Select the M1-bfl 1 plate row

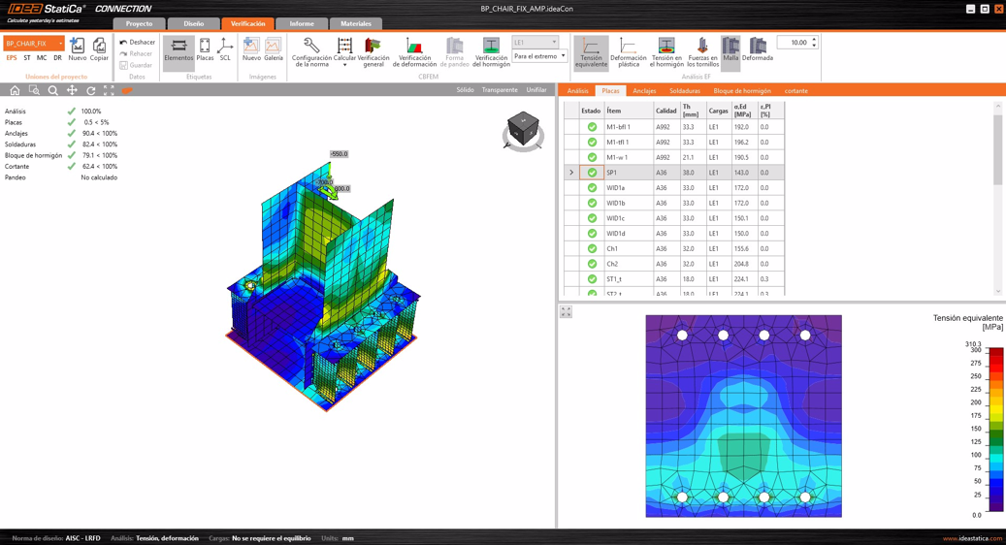[673, 127]
